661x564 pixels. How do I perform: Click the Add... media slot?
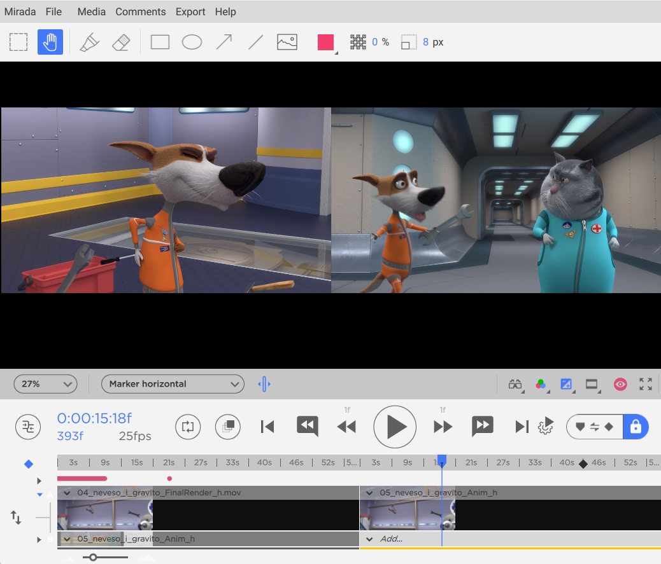(391, 539)
